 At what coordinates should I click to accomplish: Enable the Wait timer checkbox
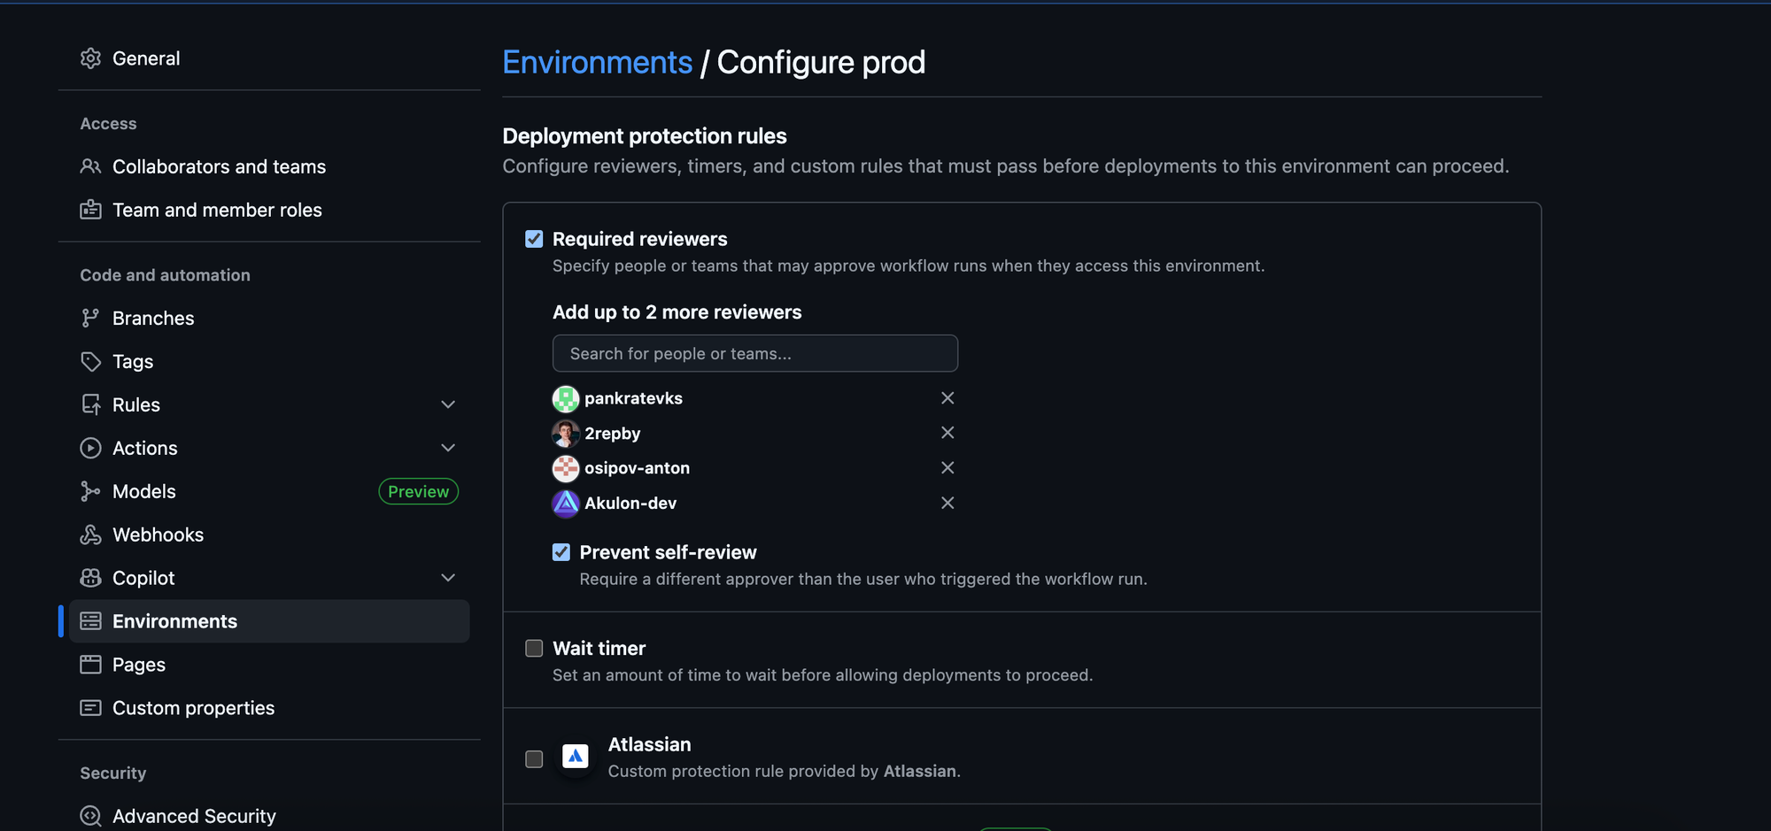534,649
